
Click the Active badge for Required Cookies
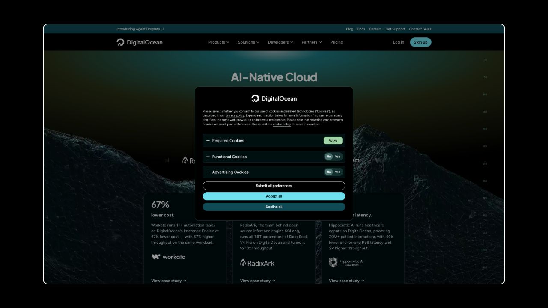333,140
